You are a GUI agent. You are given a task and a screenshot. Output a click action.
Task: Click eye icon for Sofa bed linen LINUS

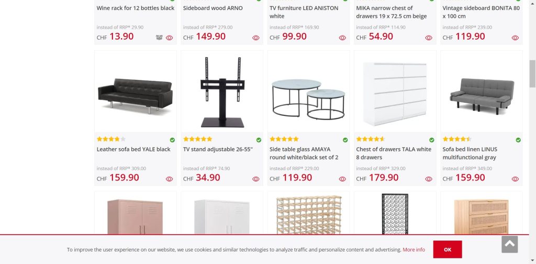pos(515,179)
